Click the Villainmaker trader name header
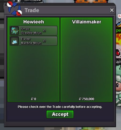 pos(86,22)
